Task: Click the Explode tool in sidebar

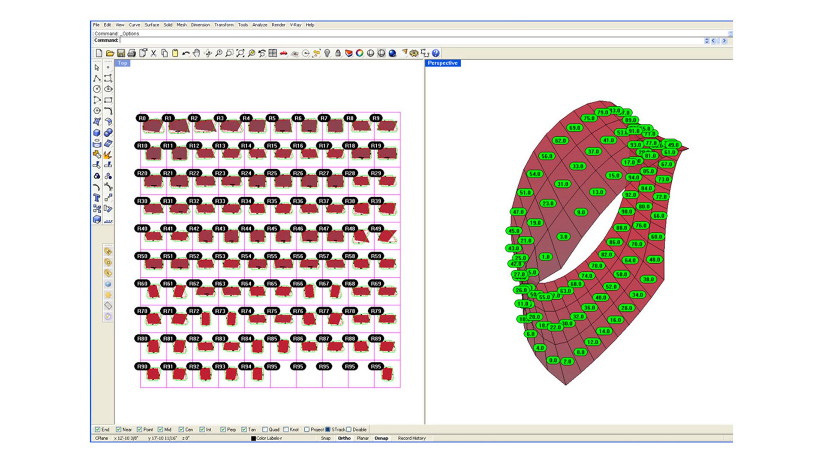Action: 108,154
